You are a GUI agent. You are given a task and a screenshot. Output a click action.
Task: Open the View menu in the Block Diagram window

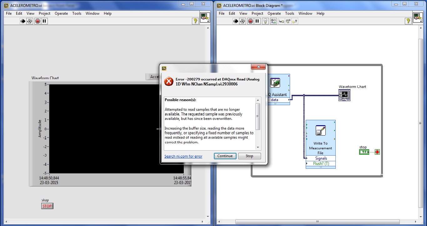coord(243,13)
